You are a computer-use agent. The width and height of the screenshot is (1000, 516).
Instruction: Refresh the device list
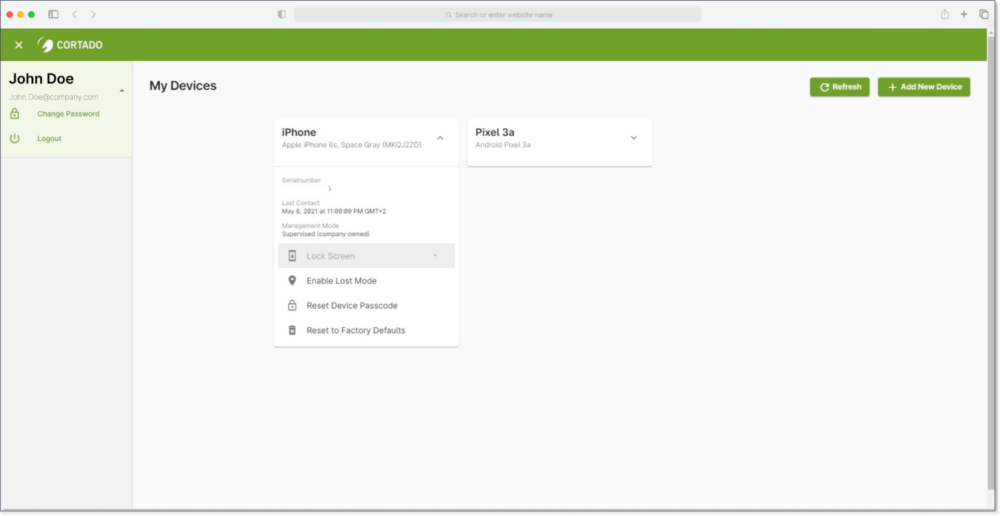[x=840, y=87]
